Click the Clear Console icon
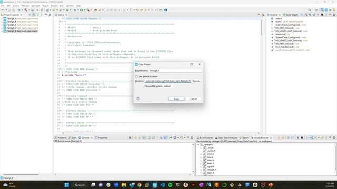 click(x=130, y=138)
